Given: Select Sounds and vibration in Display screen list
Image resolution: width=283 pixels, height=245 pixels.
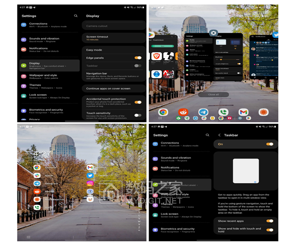Looking at the screenshot, I should (x=49, y=40).
